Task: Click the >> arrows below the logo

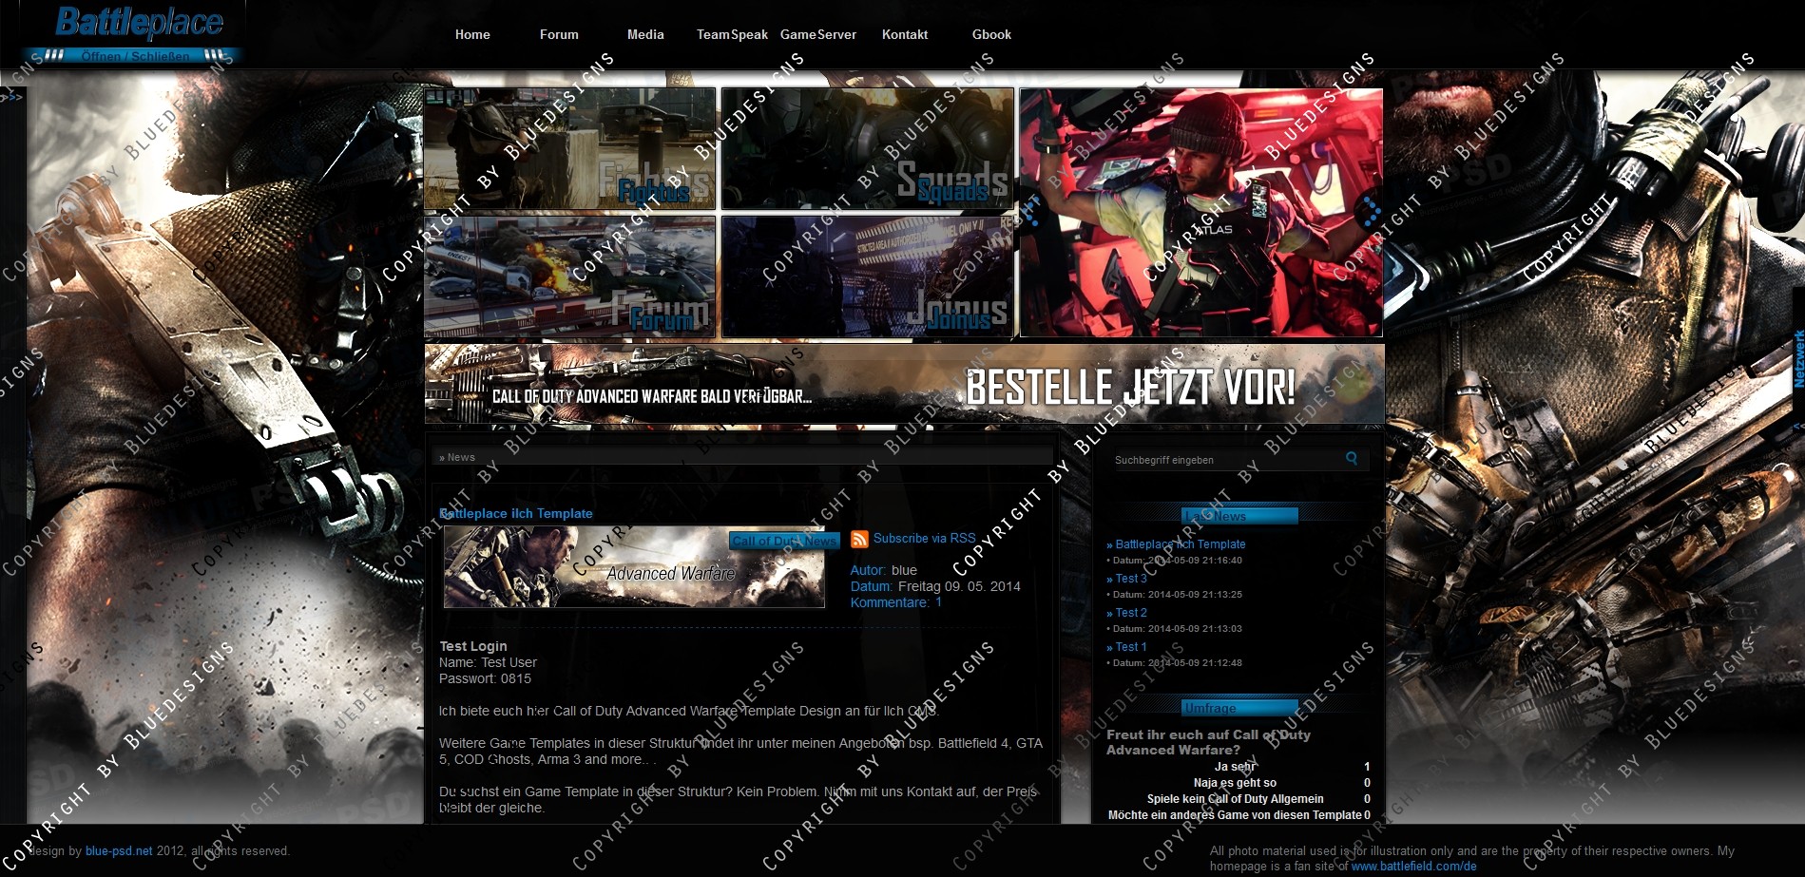Action: tap(11, 97)
